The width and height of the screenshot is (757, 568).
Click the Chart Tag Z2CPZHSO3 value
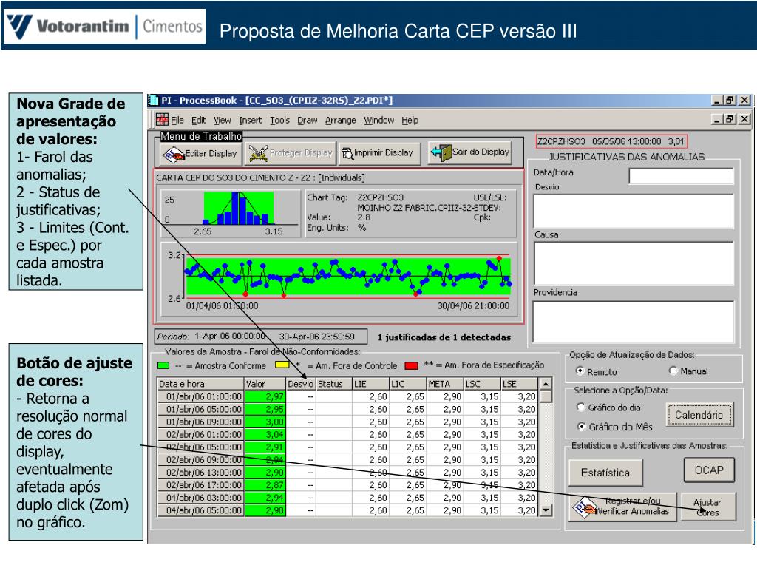(x=381, y=197)
